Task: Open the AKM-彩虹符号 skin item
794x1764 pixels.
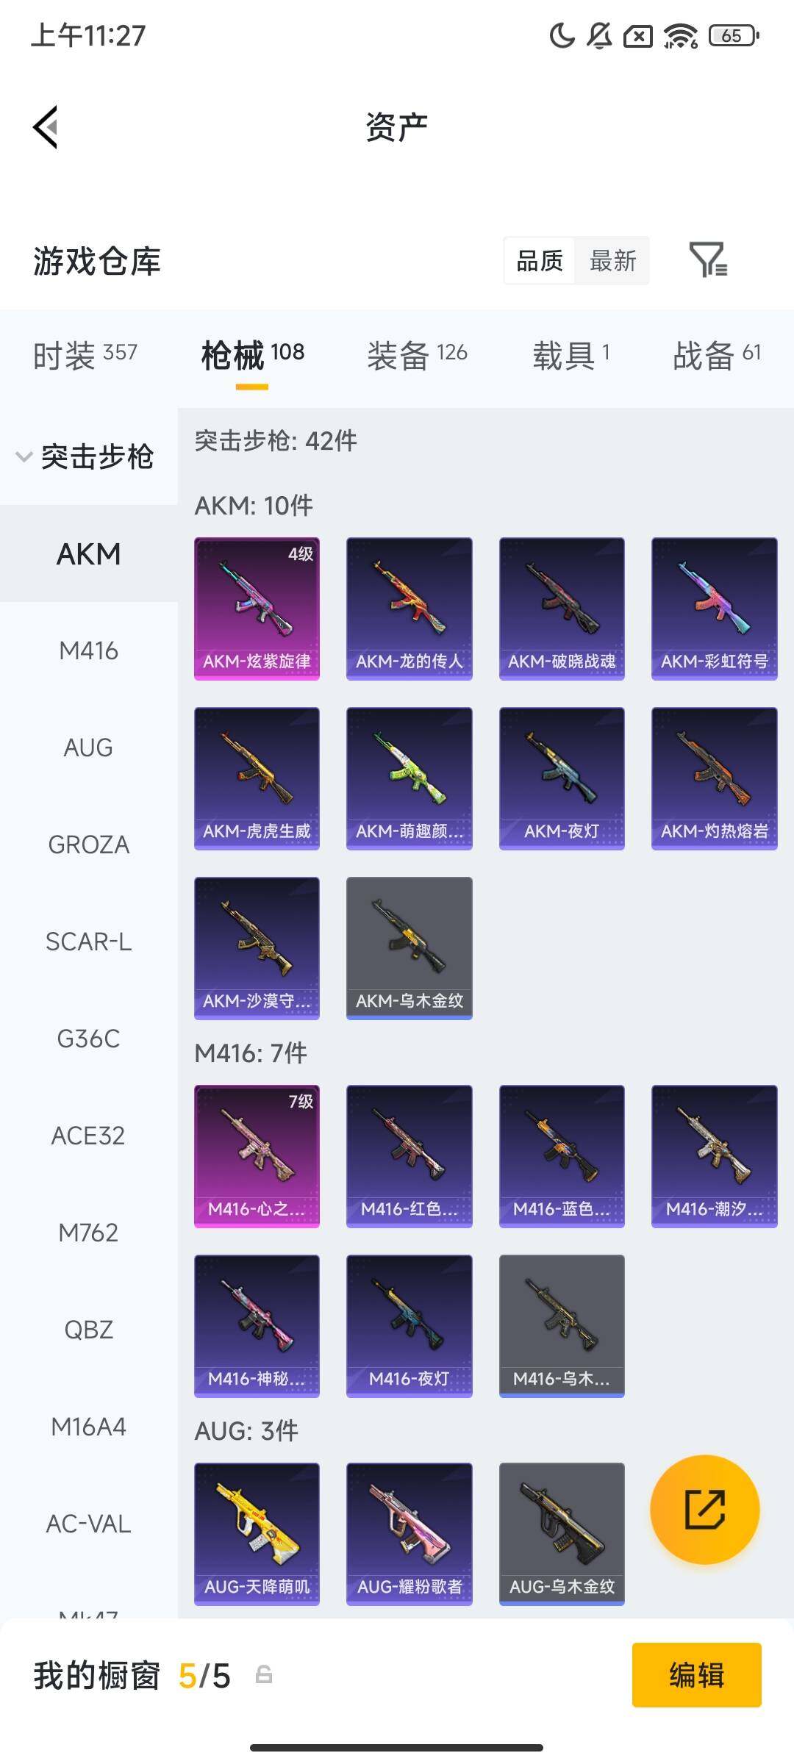Action: point(715,609)
